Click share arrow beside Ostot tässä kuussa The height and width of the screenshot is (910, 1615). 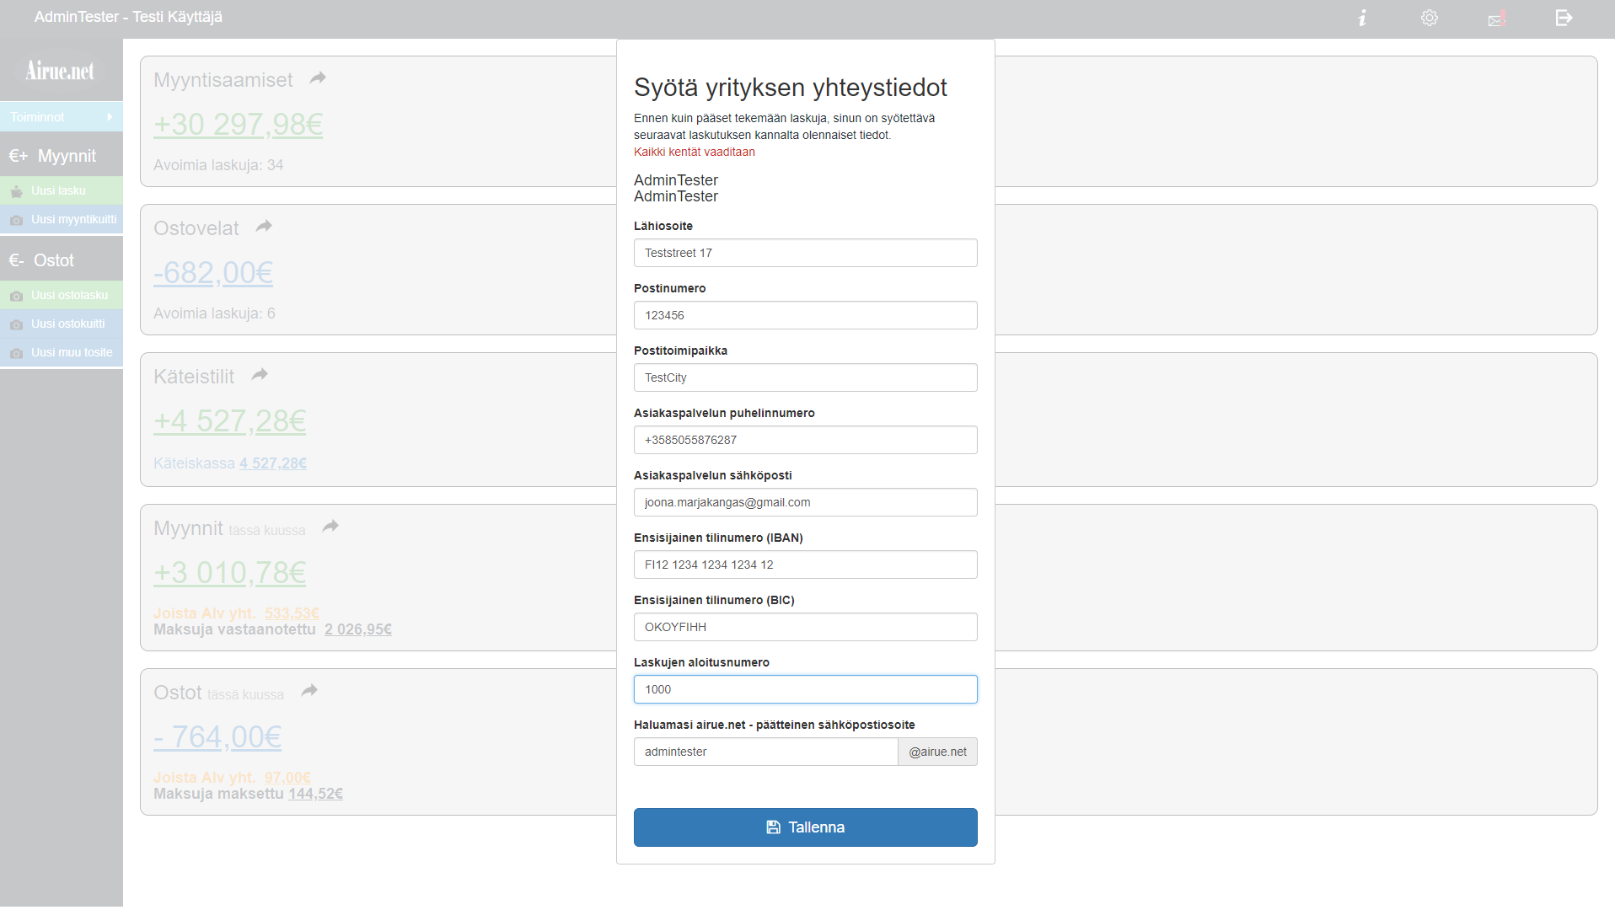pos(309,691)
